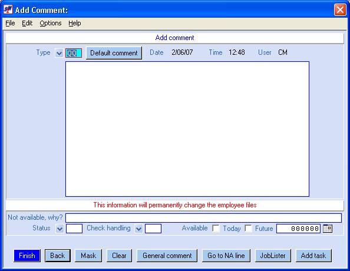The image size is (350, 271).
Task: Click the Go to NA line button
Action: pos(226,256)
